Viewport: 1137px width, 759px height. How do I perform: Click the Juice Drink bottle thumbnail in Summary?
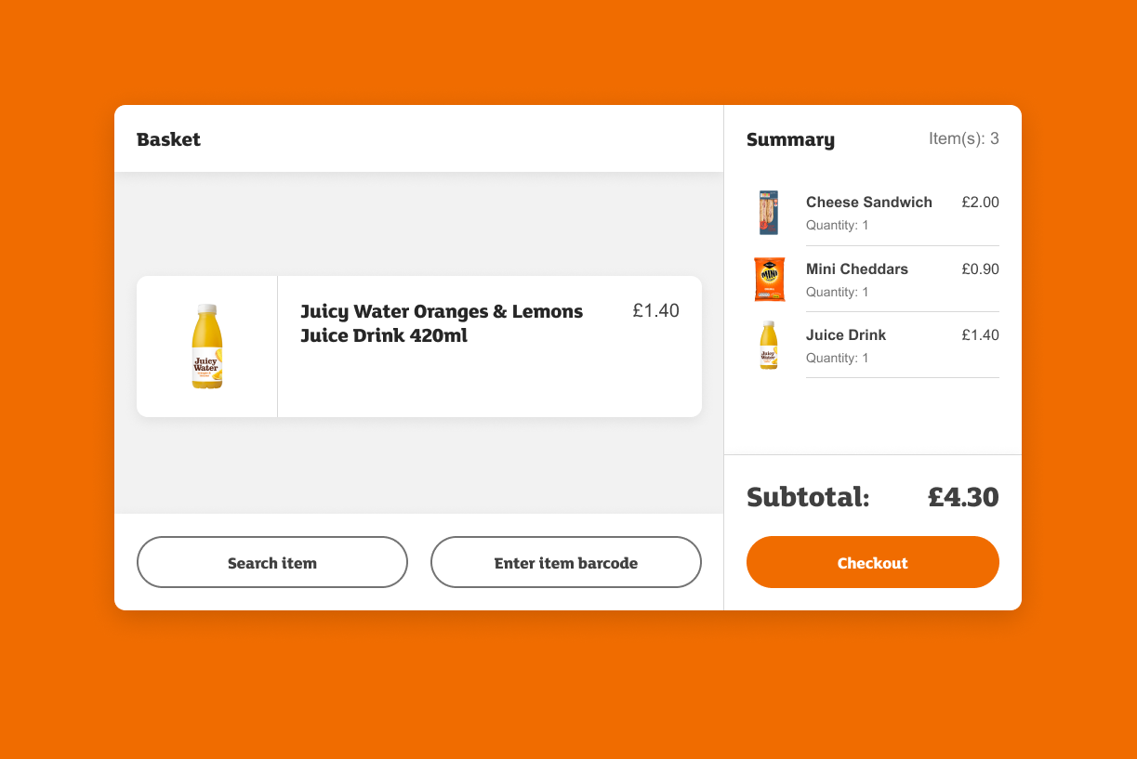tap(769, 346)
